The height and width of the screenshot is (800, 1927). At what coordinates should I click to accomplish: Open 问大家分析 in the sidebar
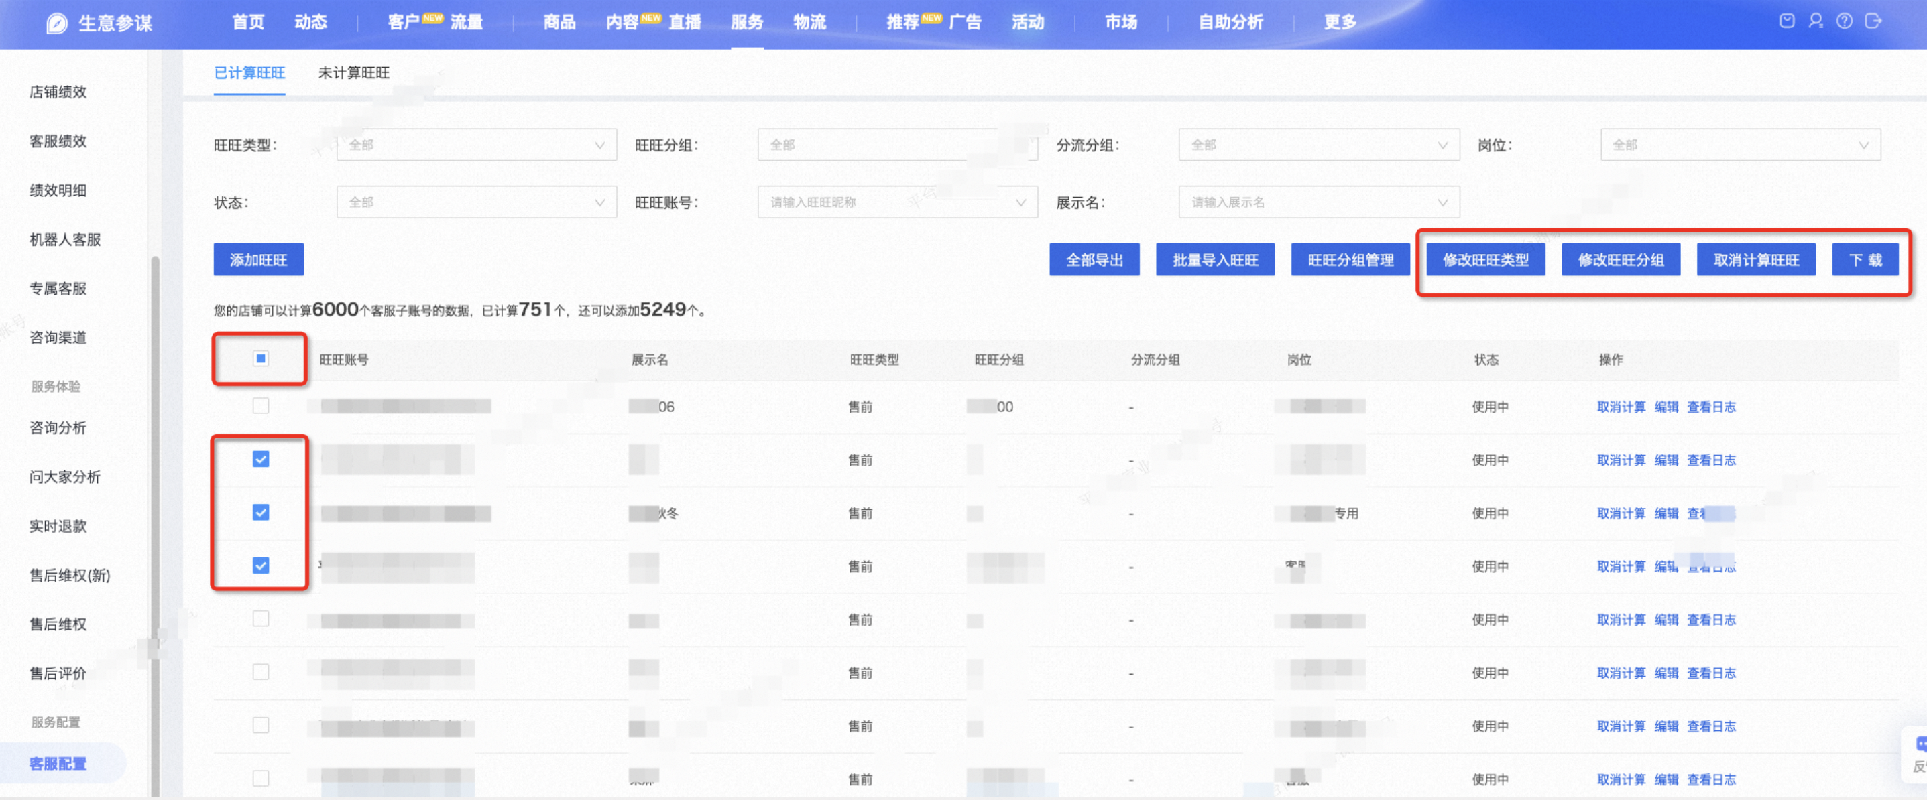tap(65, 477)
